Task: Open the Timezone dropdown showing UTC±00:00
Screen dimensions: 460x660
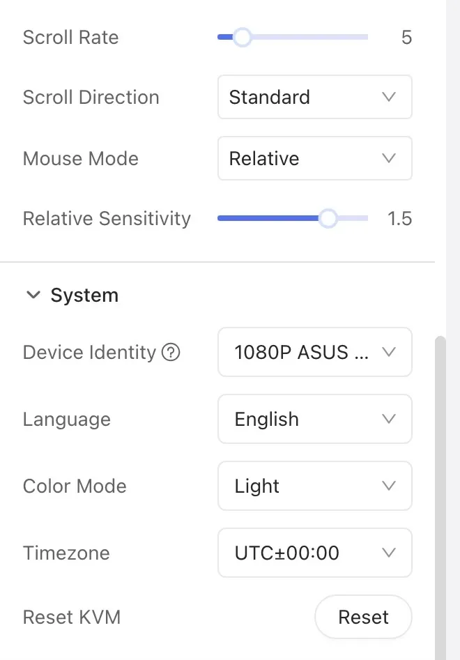Action: (314, 553)
